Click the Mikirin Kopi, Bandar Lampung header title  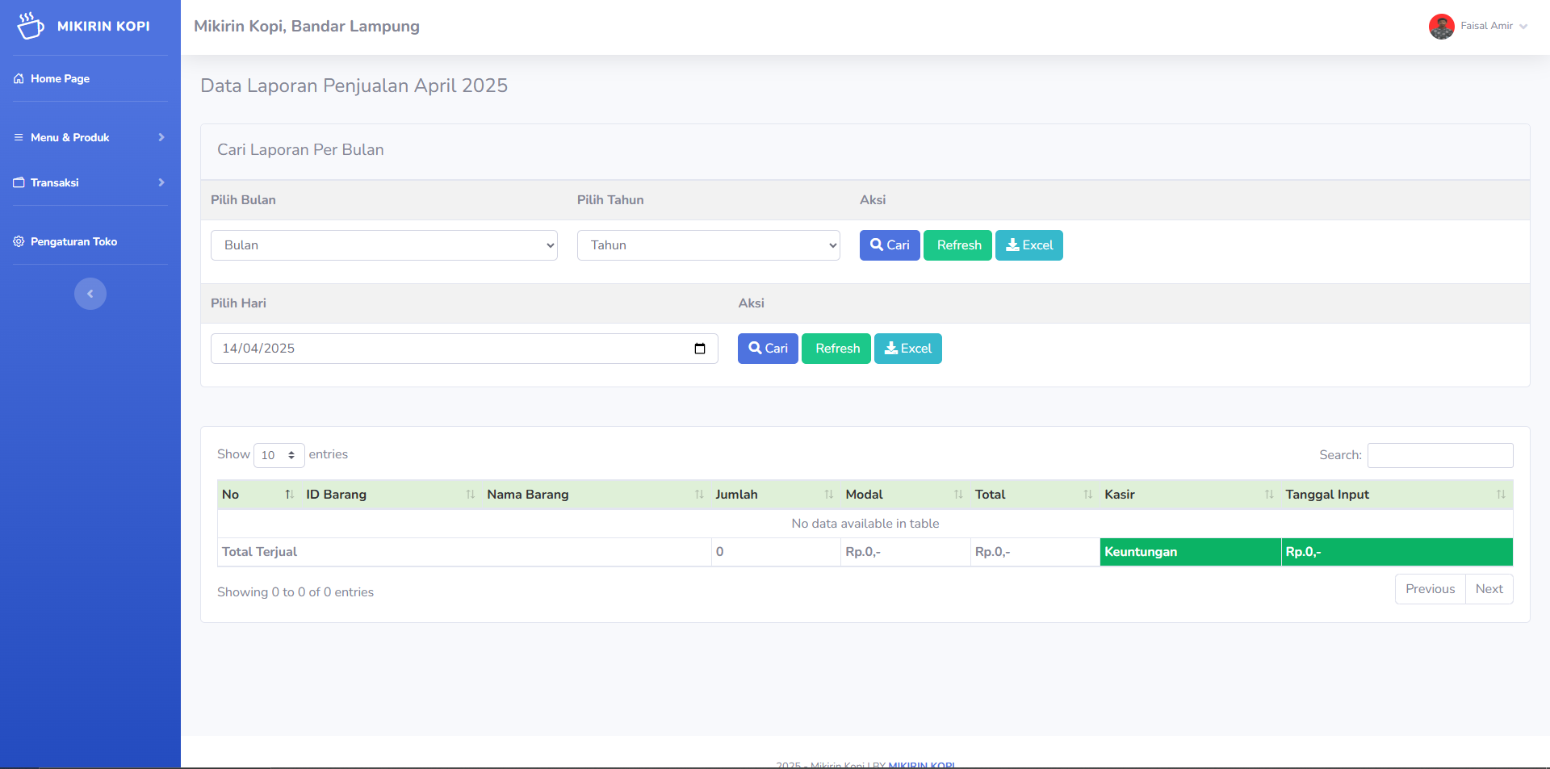pyautogui.click(x=307, y=26)
